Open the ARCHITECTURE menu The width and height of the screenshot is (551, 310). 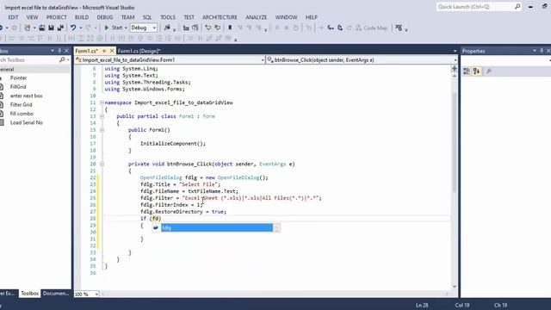[x=220, y=17]
